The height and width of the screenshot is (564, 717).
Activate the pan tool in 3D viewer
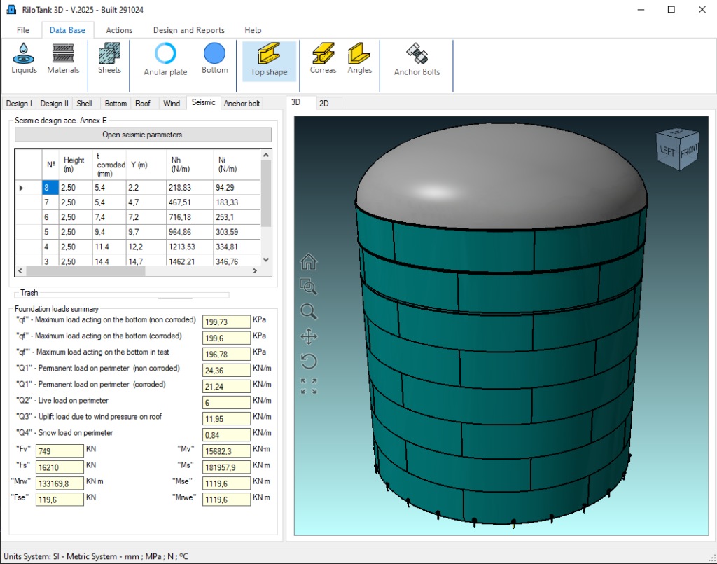309,337
